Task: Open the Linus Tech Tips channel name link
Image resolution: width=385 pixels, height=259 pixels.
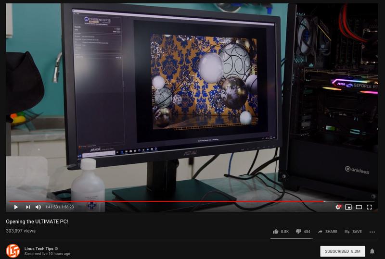Action: point(39,248)
